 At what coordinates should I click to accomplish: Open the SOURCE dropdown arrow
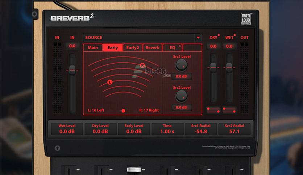click(x=198, y=38)
